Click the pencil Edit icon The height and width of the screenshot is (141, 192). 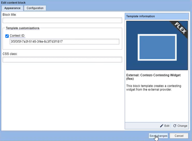[161, 126]
